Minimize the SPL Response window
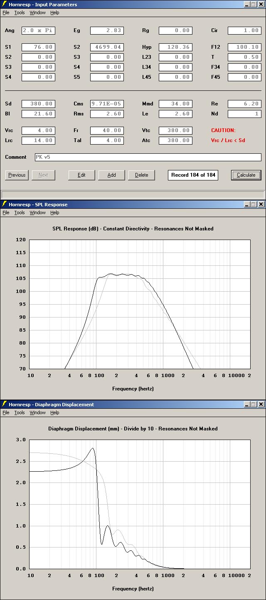 click(x=246, y=204)
